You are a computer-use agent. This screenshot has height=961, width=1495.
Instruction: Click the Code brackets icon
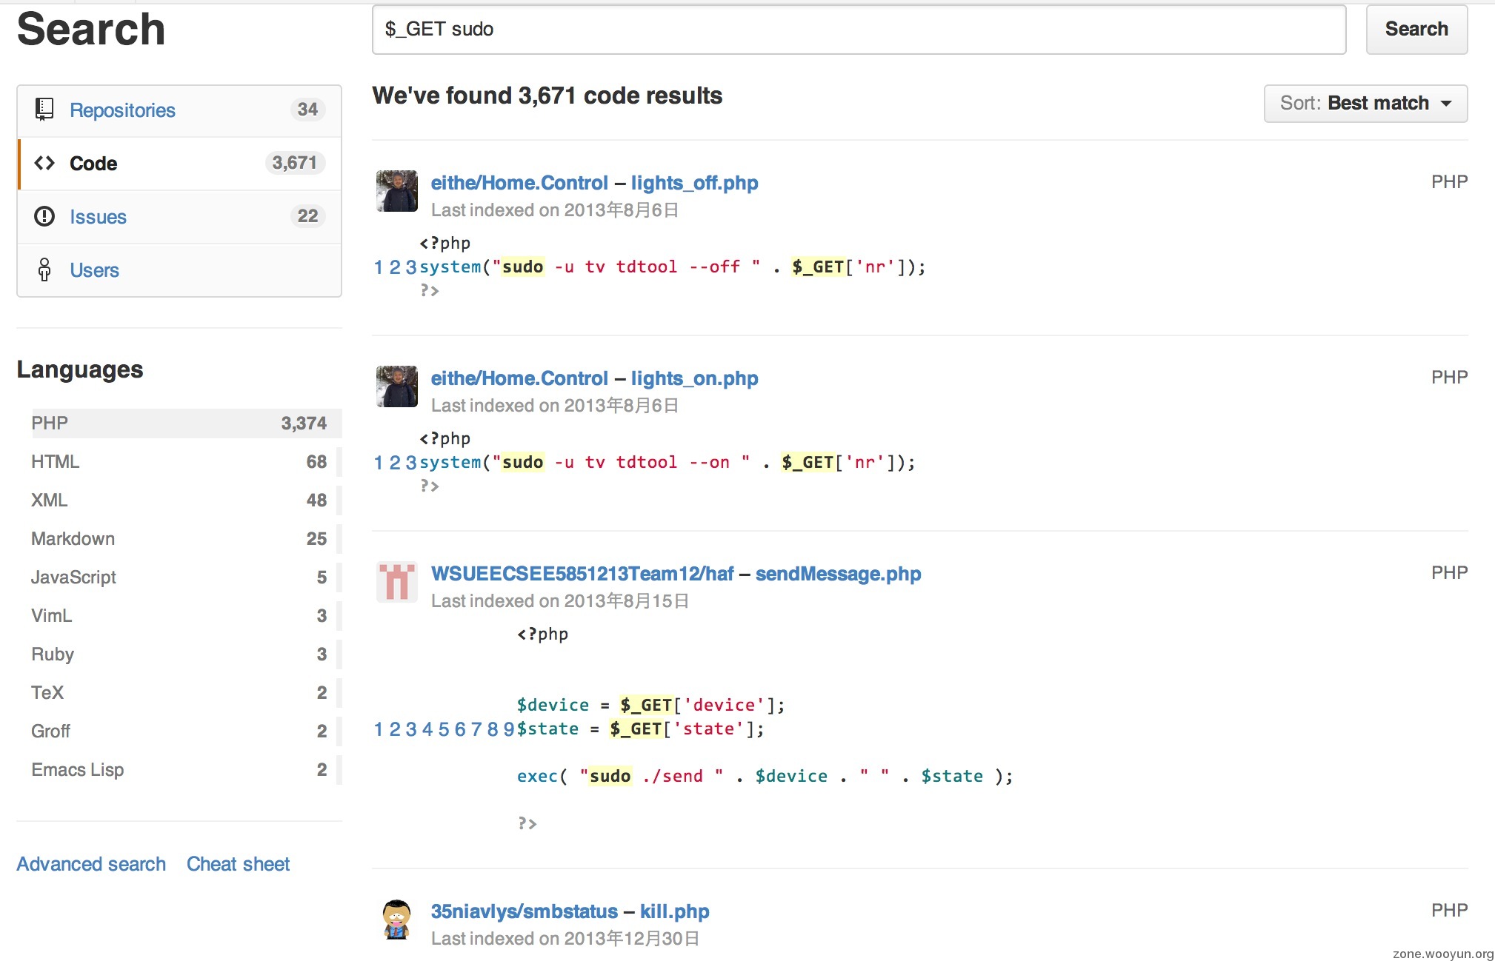(44, 163)
